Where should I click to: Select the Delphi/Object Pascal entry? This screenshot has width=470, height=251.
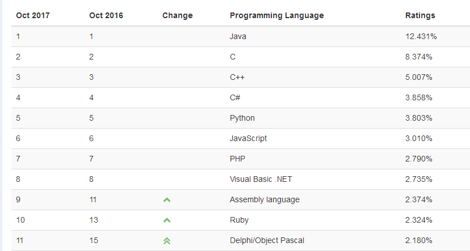point(267,240)
